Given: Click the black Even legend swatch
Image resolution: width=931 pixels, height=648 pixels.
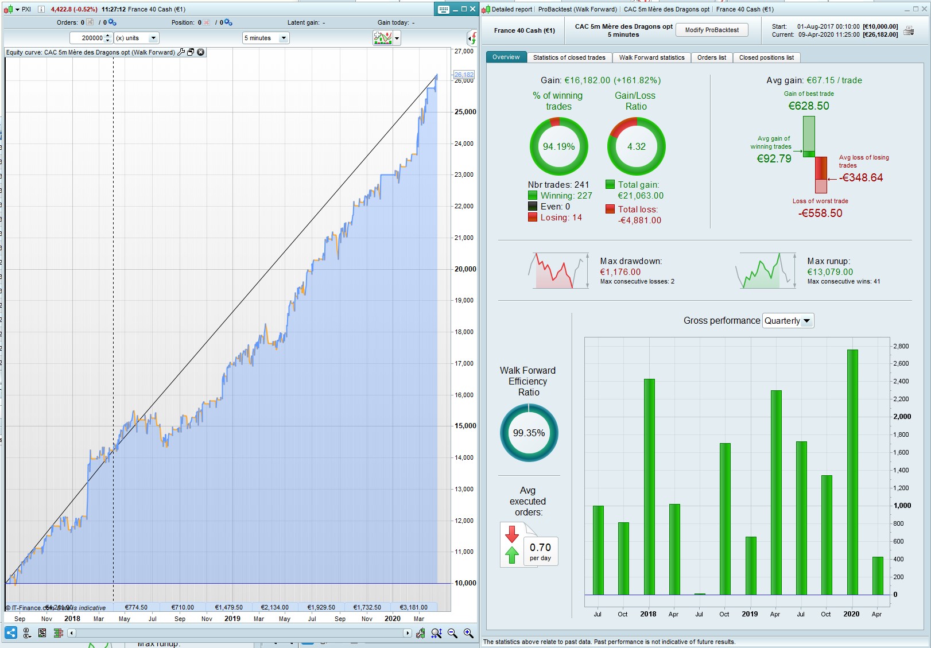Looking at the screenshot, I should click(x=533, y=207).
